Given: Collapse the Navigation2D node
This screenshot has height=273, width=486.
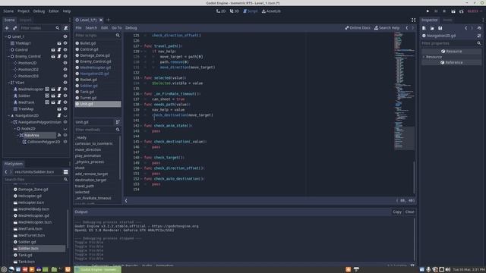Looking at the screenshot, I should 8,115.
